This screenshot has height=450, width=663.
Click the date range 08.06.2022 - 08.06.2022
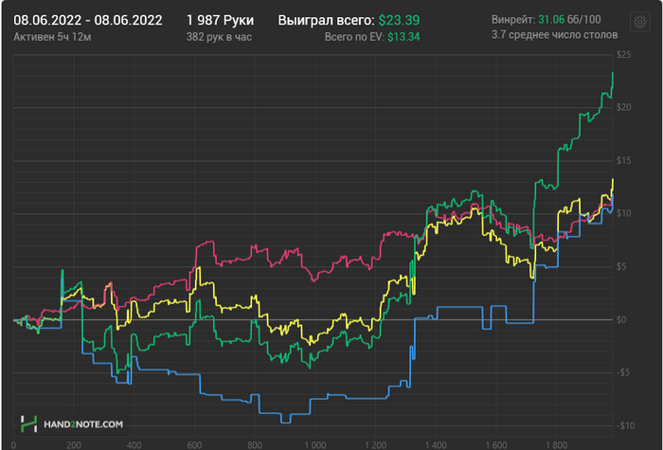coord(88,20)
